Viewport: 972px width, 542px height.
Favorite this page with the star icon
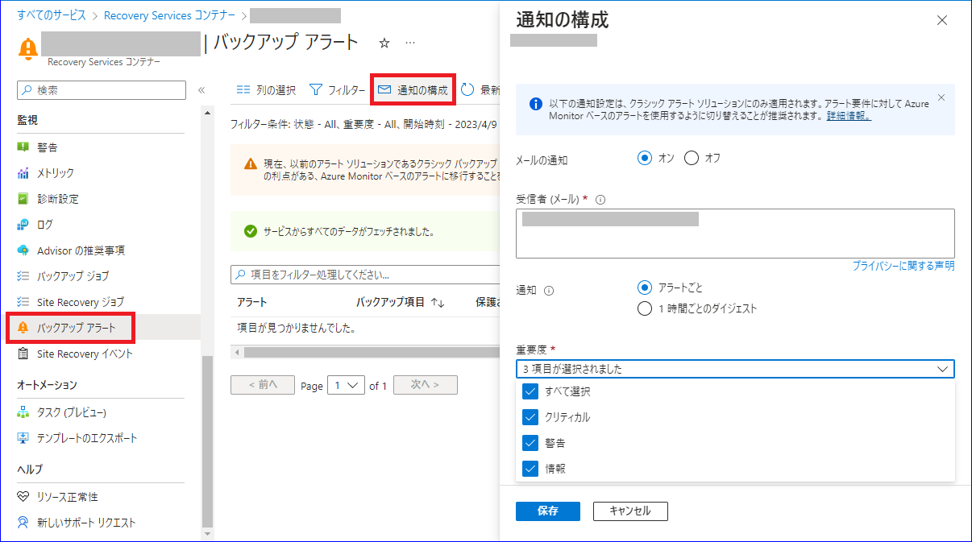[x=384, y=43]
